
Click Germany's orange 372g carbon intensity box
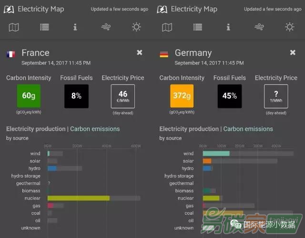182,96
